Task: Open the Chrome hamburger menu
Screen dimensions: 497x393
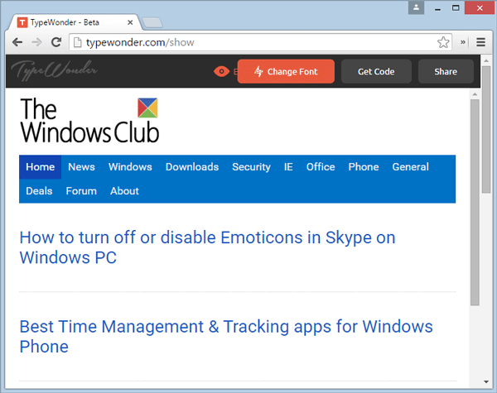Action: click(x=480, y=42)
